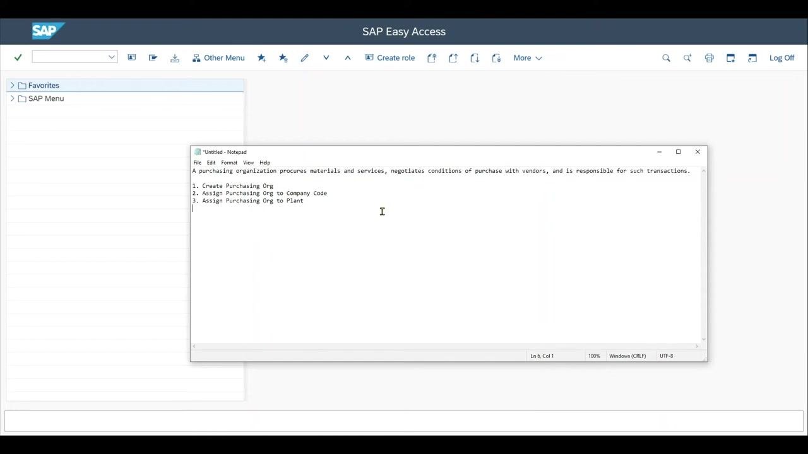Select the SAP Menu tree item
The image size is (808, 454).
[x=46, y=98]
